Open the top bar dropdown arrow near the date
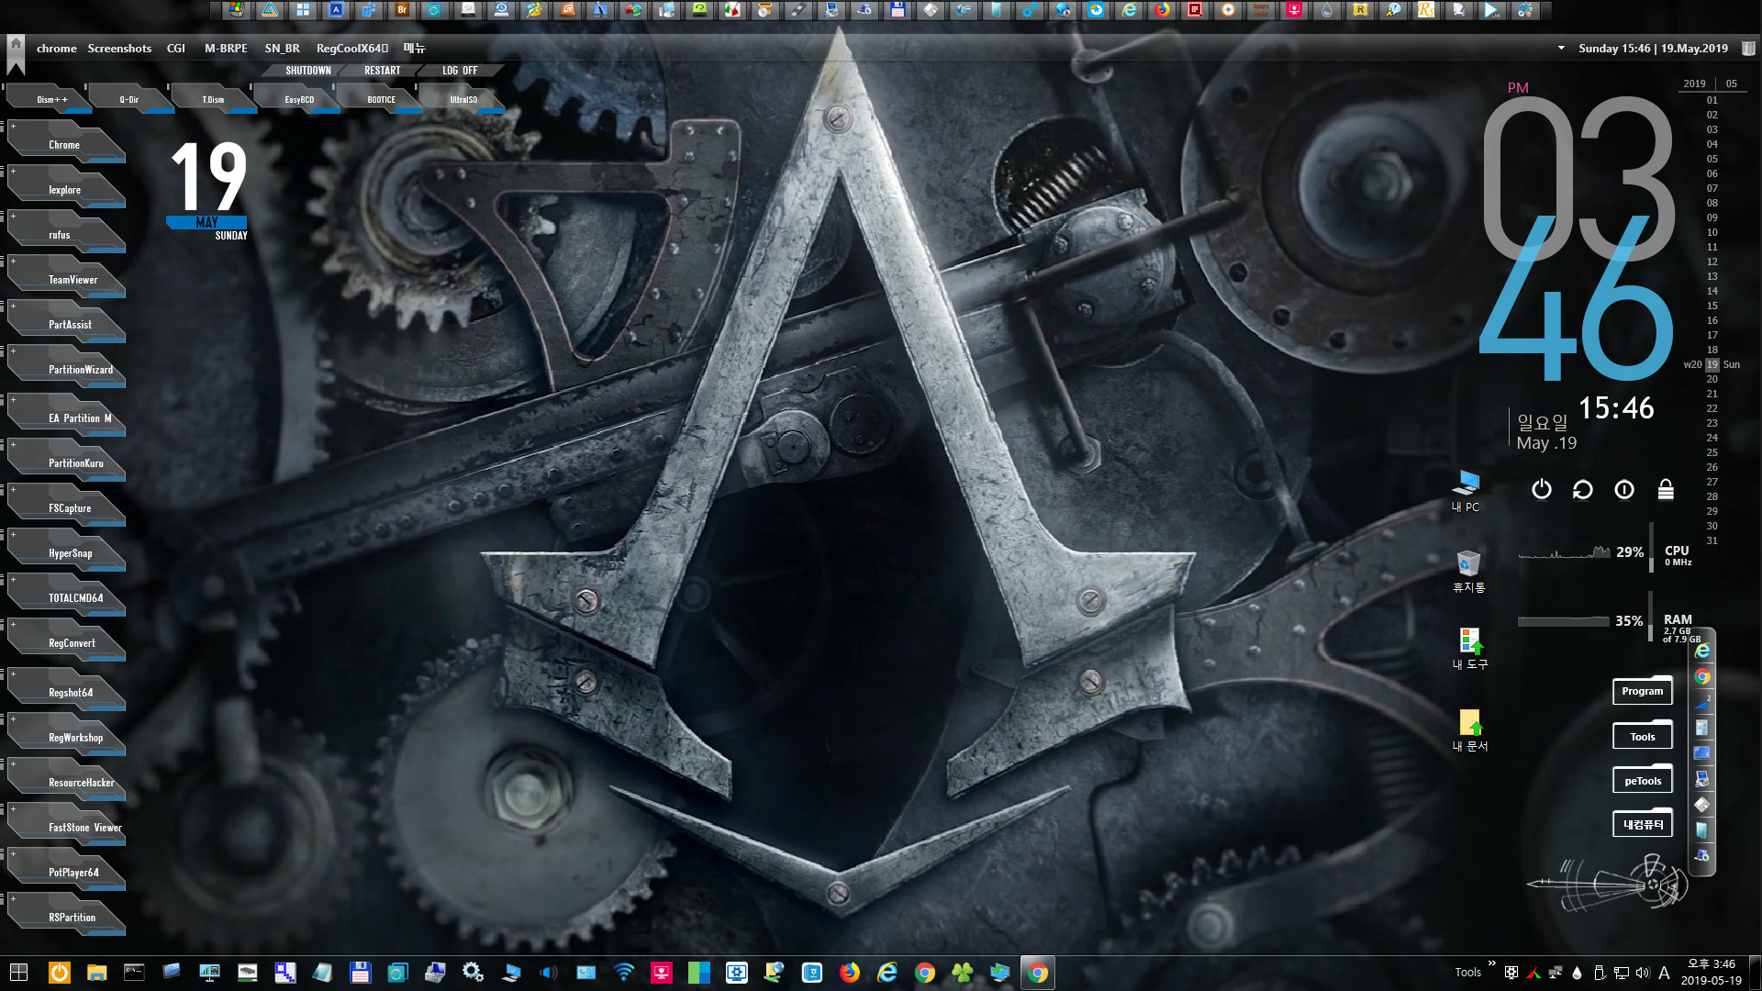This screenshot has height=991, width=1762. (x=1561, y=48)
